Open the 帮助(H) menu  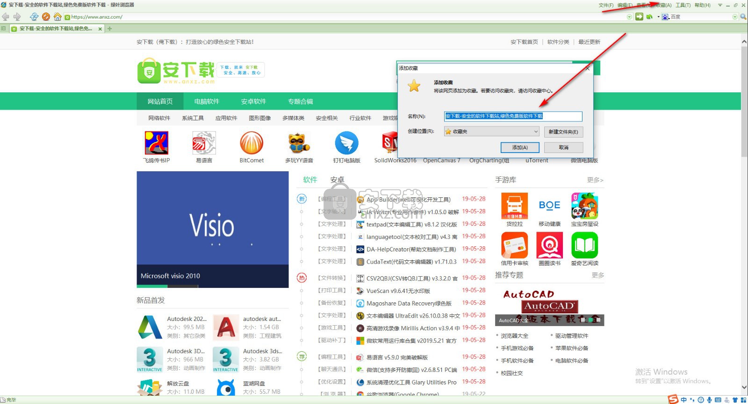pyautogui.click(x=703, y=5)
